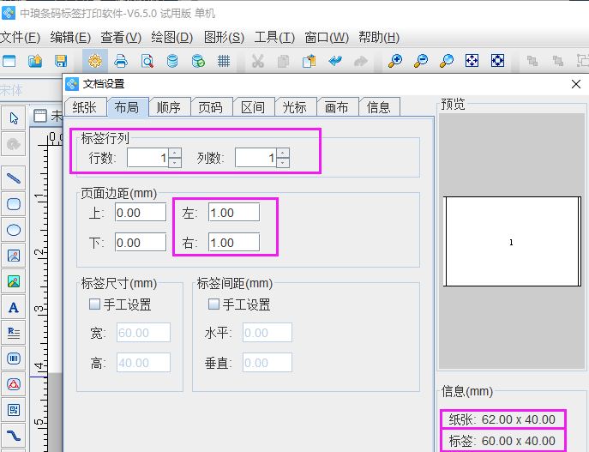Open database settings cylinder icon
589x452 pixels.
[x=172, y=61]
